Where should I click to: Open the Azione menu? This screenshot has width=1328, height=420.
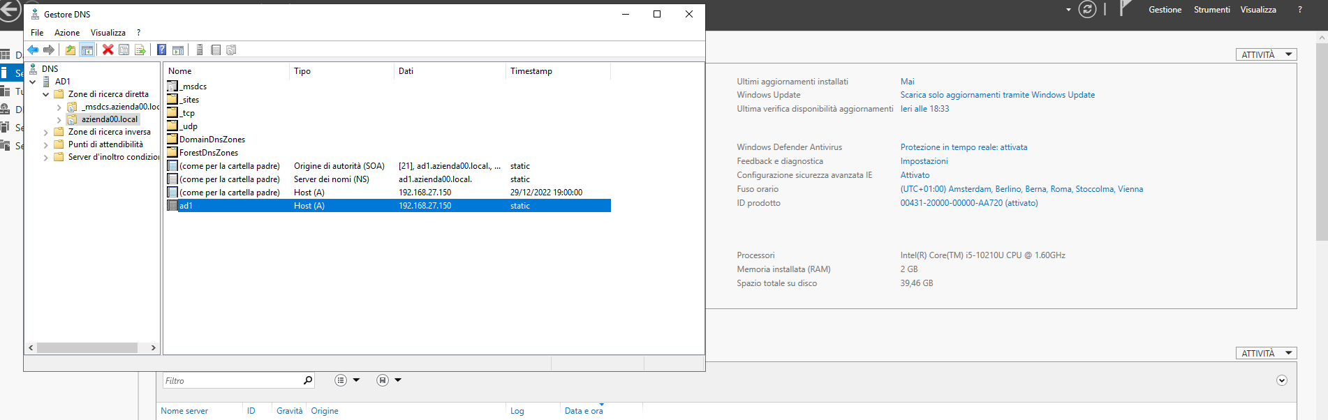tap(67, 33)
